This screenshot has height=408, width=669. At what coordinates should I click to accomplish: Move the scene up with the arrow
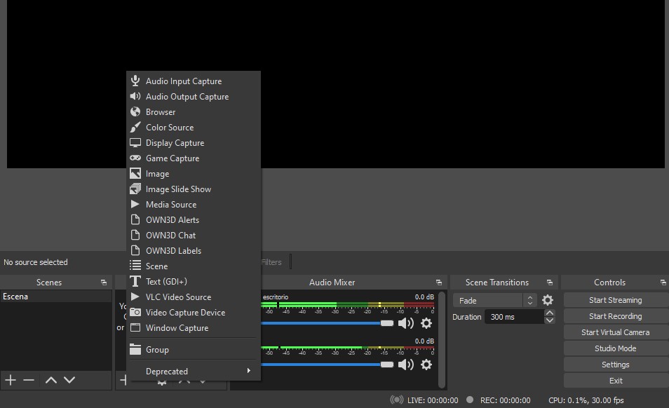click(50, 380)
